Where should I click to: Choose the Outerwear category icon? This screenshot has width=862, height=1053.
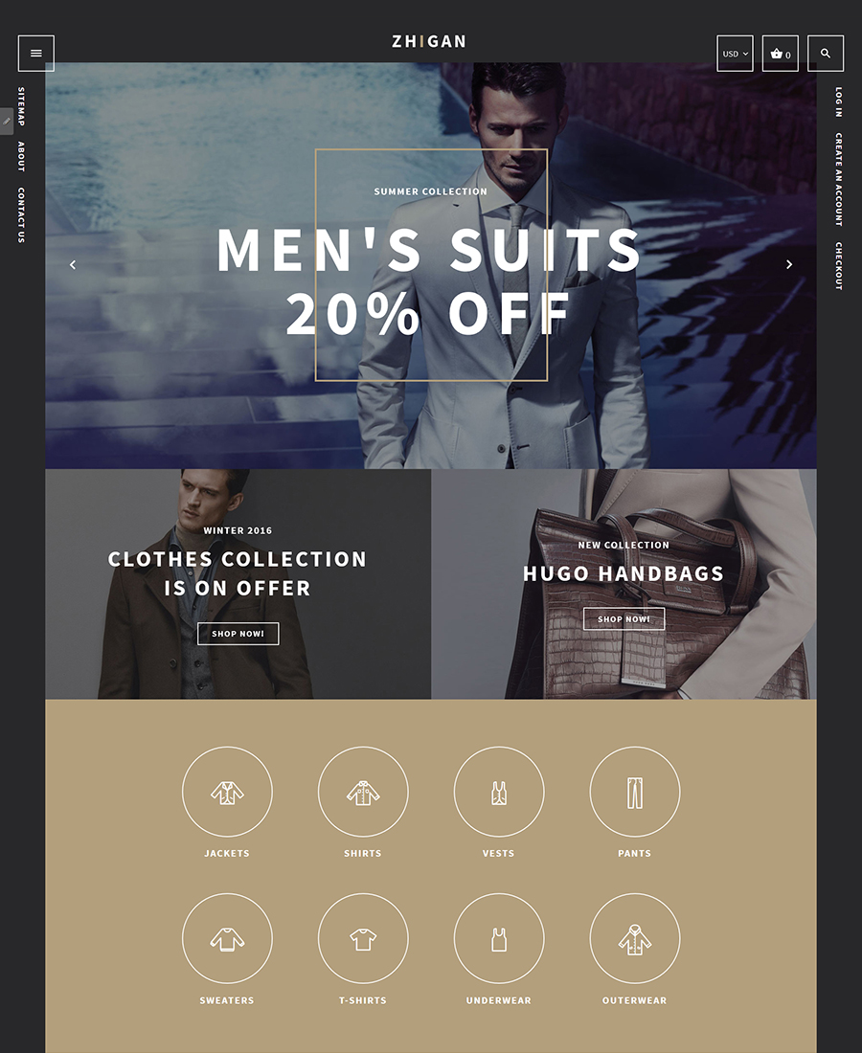pyautogui.click(x=635, y=939)
